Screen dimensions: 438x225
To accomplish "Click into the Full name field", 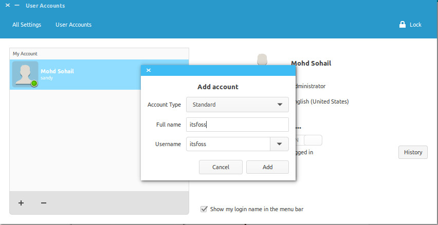I will (x=237, y=125).
